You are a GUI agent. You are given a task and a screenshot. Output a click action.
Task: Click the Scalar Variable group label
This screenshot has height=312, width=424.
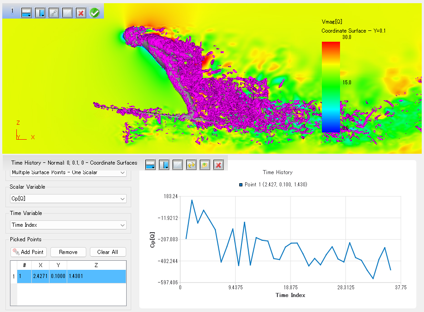(27, 187)
